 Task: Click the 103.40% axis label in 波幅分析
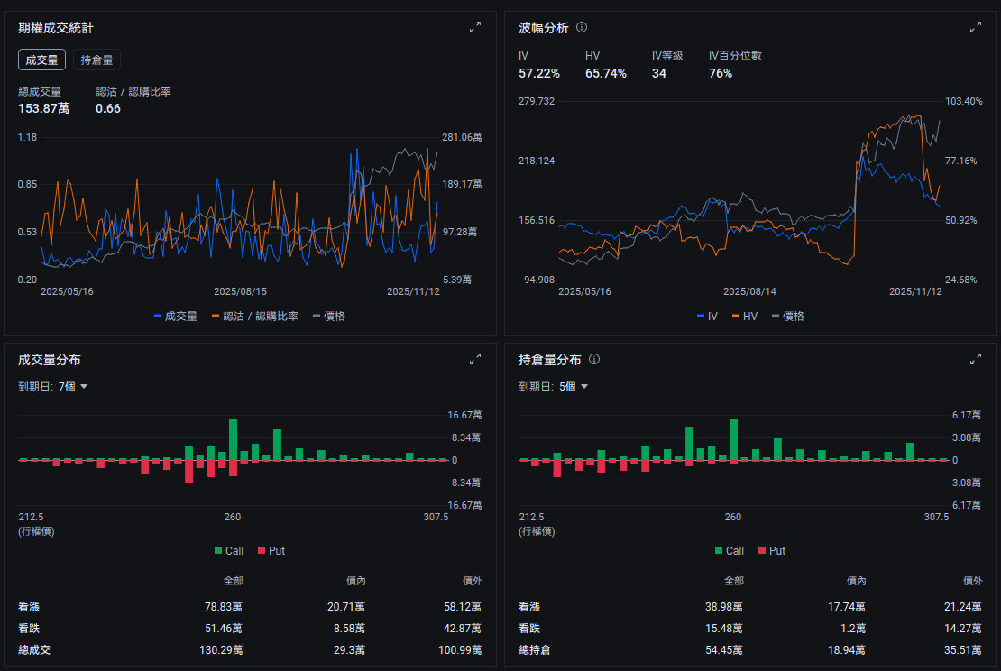[x=964, y=101]
